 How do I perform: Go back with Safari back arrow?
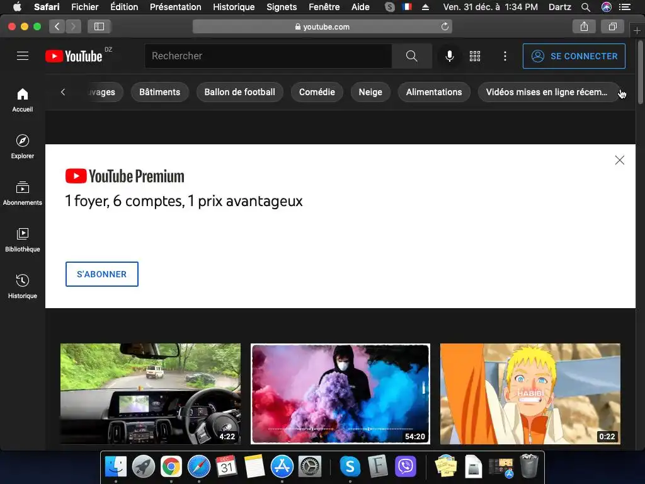pos(57,26)
